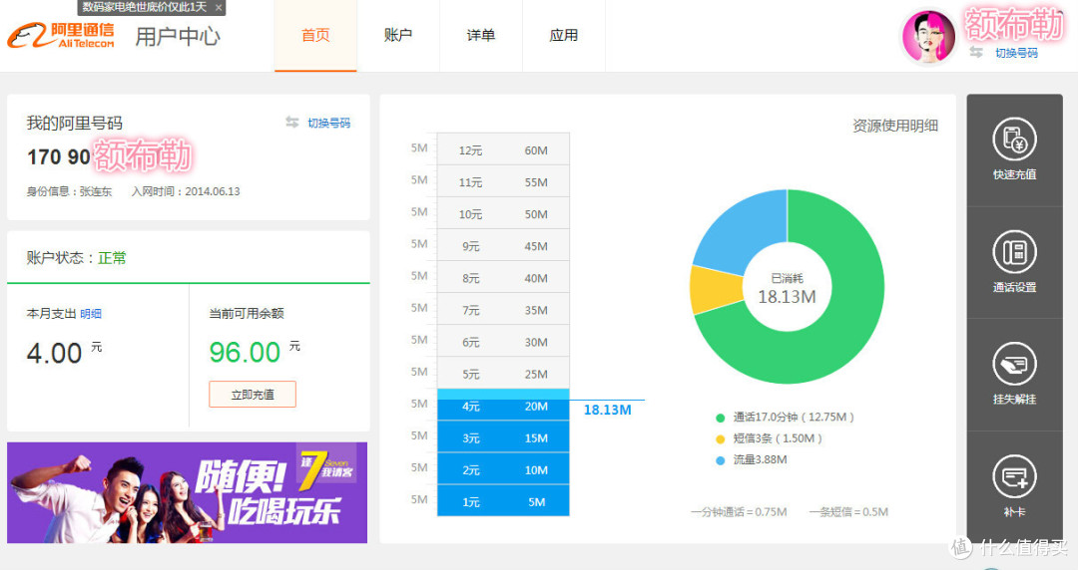Click the 资源使用明细 heading

pyautogui.click(x=895, y=126)
